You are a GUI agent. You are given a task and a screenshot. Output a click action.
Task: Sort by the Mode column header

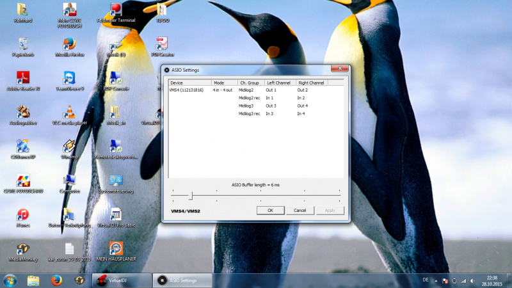point(225,83)
